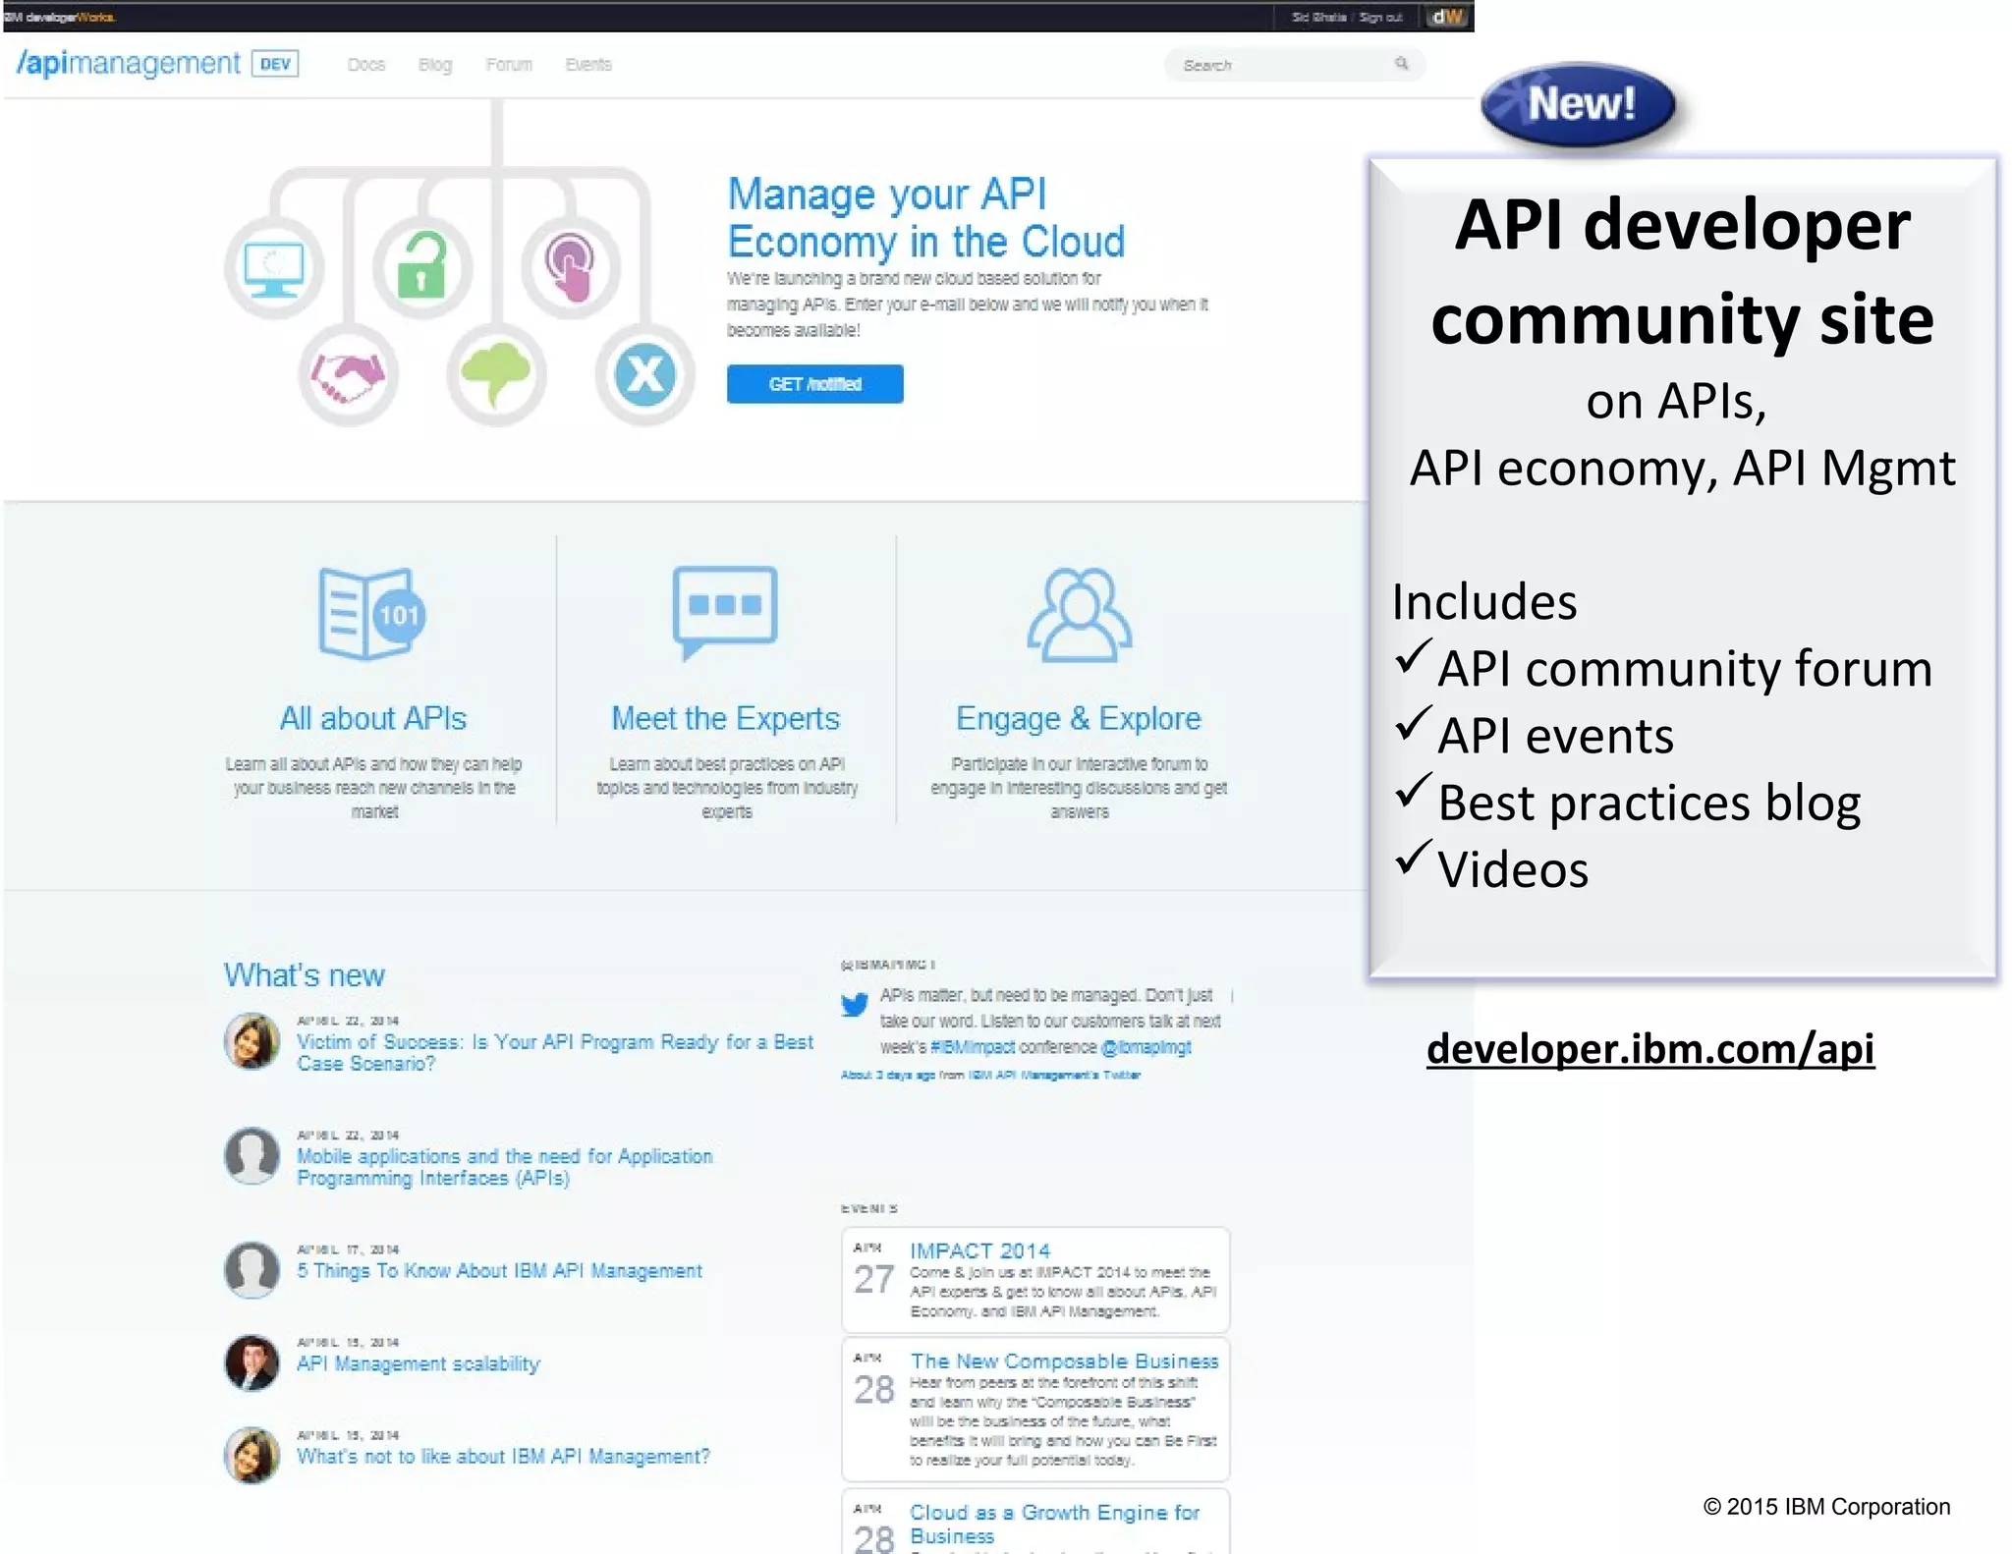Click avatar beside 5 Things To Know
2012x1554 pixels.
click(x=252, y=1270)
